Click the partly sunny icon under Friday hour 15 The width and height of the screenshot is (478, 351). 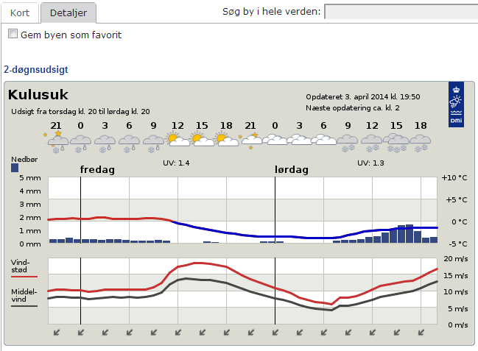(202, 140)
